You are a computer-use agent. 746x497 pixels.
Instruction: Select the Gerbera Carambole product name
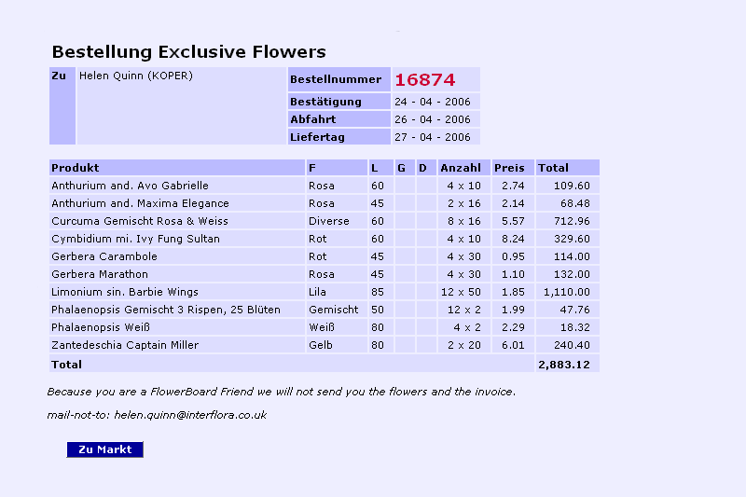(104, 256)
